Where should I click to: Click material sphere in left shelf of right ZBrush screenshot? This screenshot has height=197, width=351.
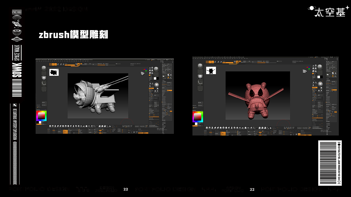click(x=200, y=77)
